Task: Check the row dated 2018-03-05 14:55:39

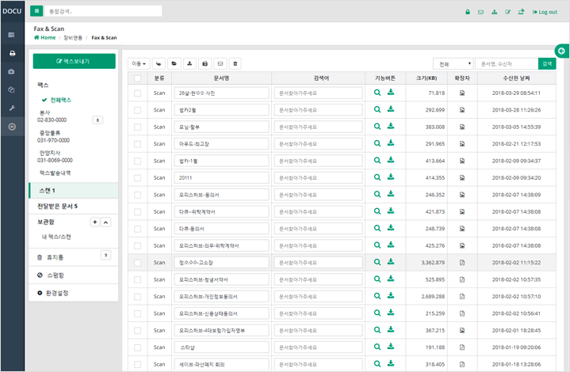Action: point(137,127)
